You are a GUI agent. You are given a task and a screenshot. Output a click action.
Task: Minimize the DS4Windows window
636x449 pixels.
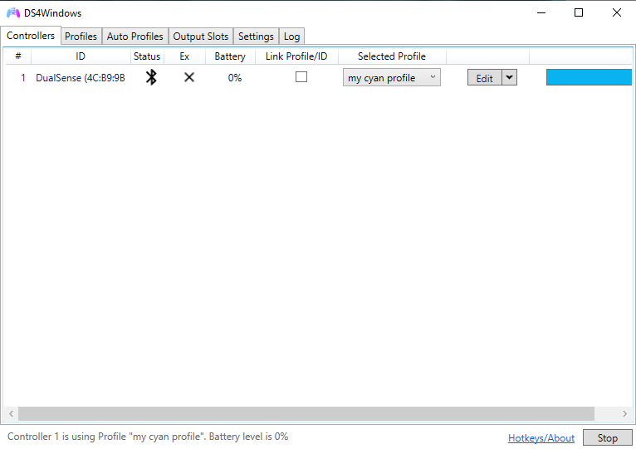pos(541,13)
